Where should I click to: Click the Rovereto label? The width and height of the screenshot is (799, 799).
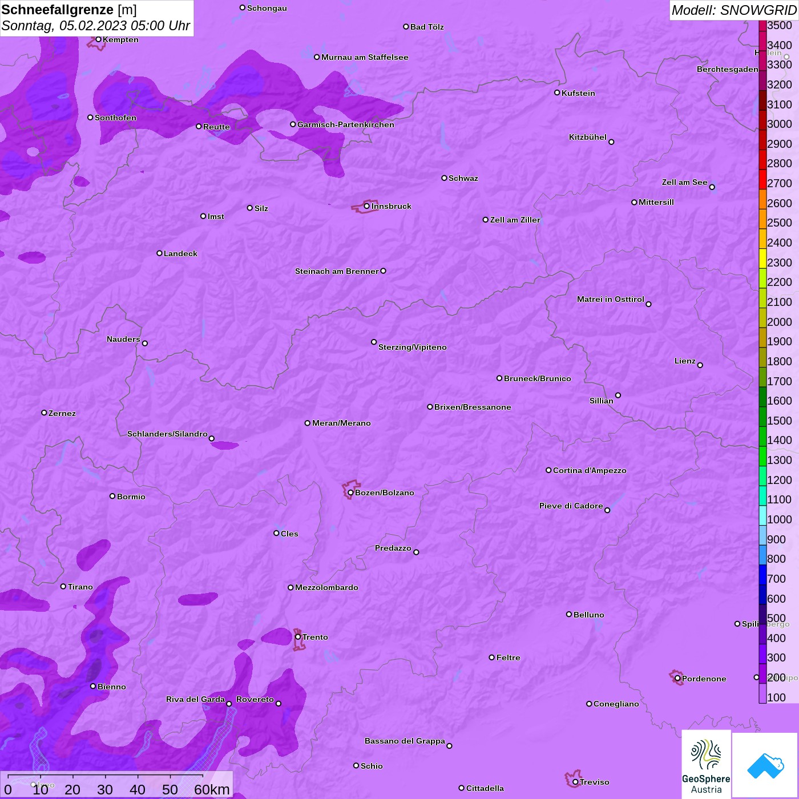[255, 699]
